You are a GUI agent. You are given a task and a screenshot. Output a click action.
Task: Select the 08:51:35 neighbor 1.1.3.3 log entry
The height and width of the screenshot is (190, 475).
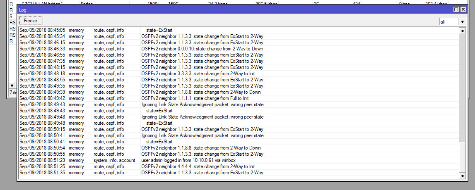[239, 173]
